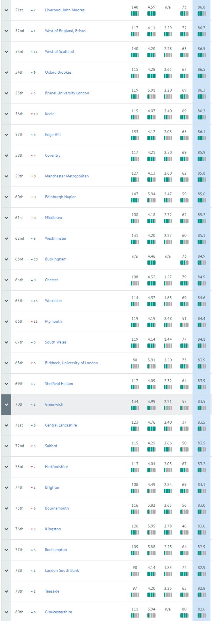Open the Central Lancashire link

[x=61, y=425]
